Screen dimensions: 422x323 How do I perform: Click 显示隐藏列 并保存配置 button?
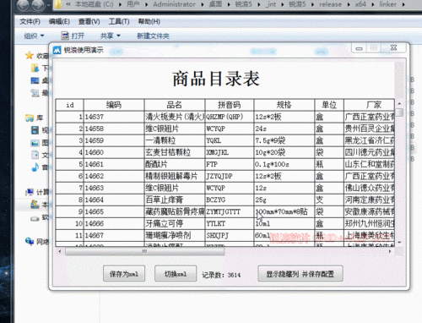(x=300, y=273)
